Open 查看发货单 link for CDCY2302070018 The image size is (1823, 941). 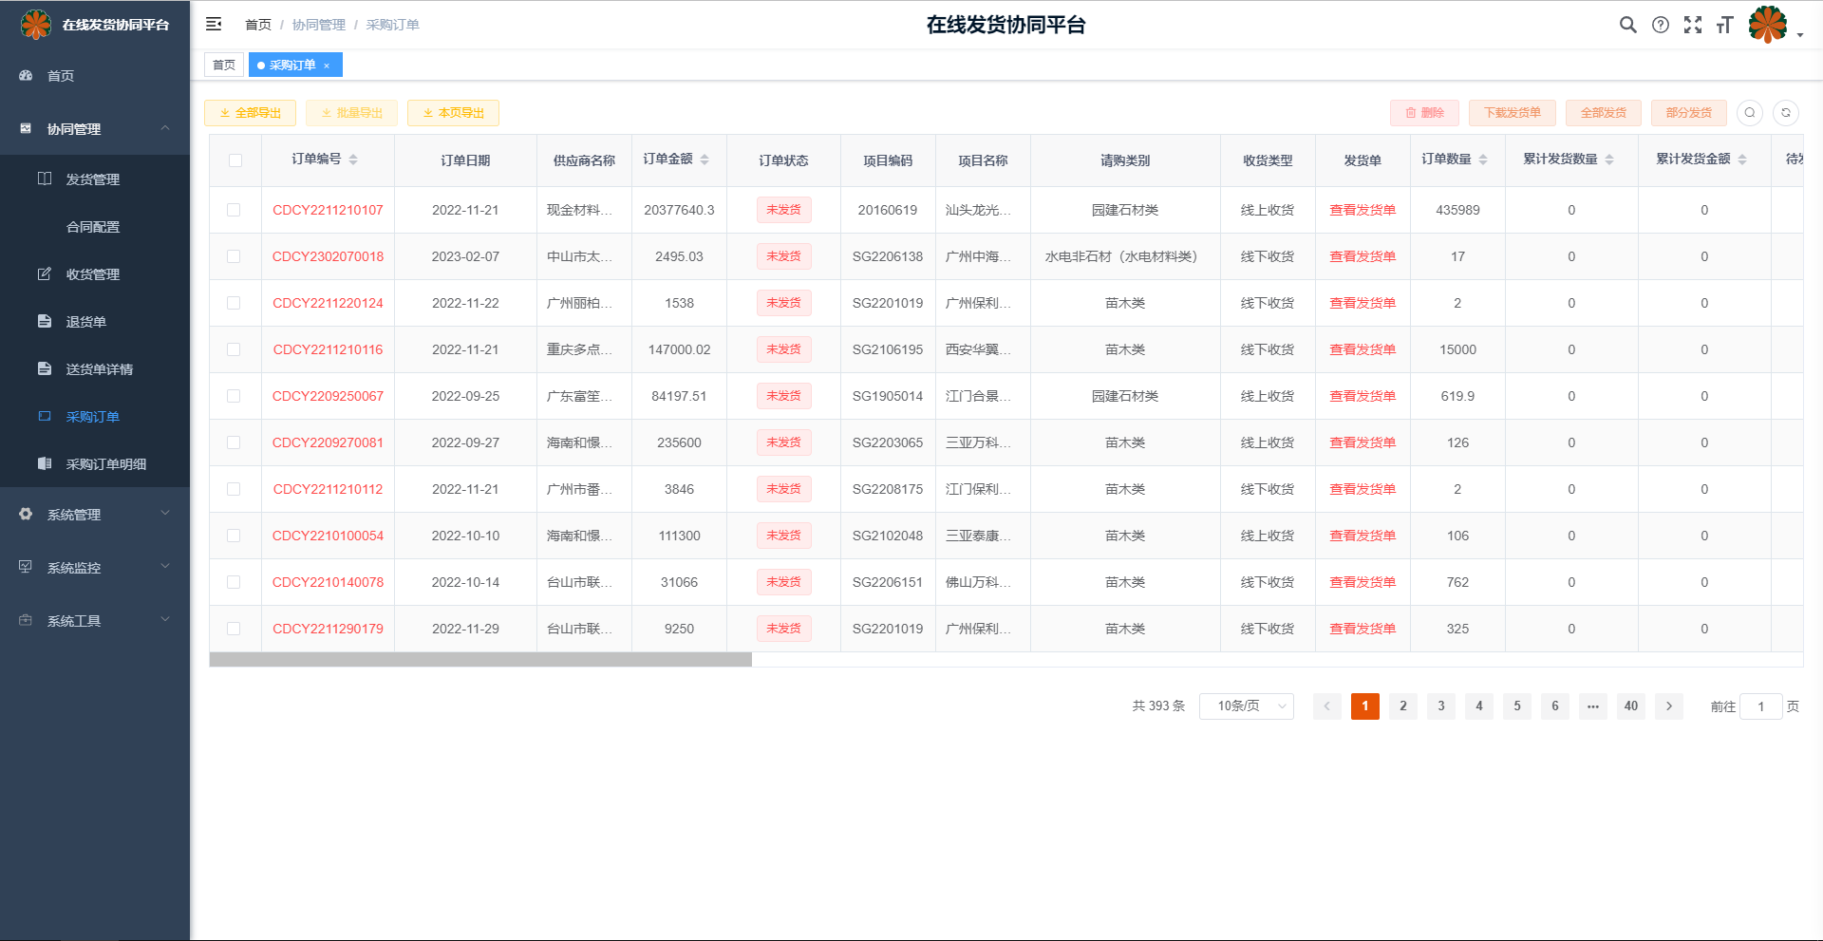[x=1362, y=256]
